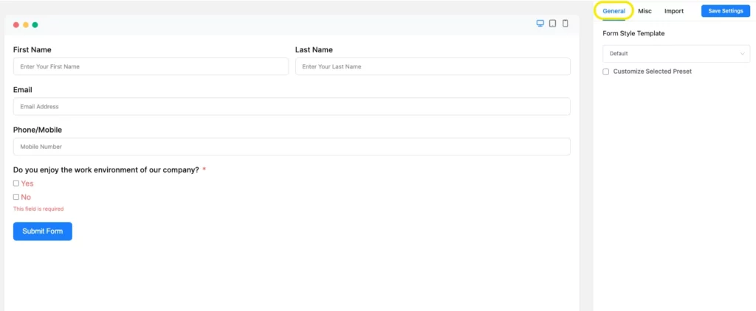Image resolution: width=756 pixels, height=311 pixels.
Task: Click the Last Name field label
Action: tap(314, 49)
